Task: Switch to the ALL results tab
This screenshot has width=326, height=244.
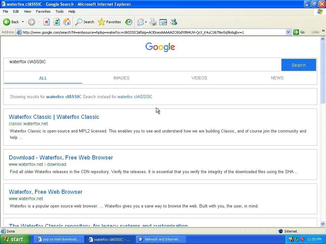Action: [43, 78]
